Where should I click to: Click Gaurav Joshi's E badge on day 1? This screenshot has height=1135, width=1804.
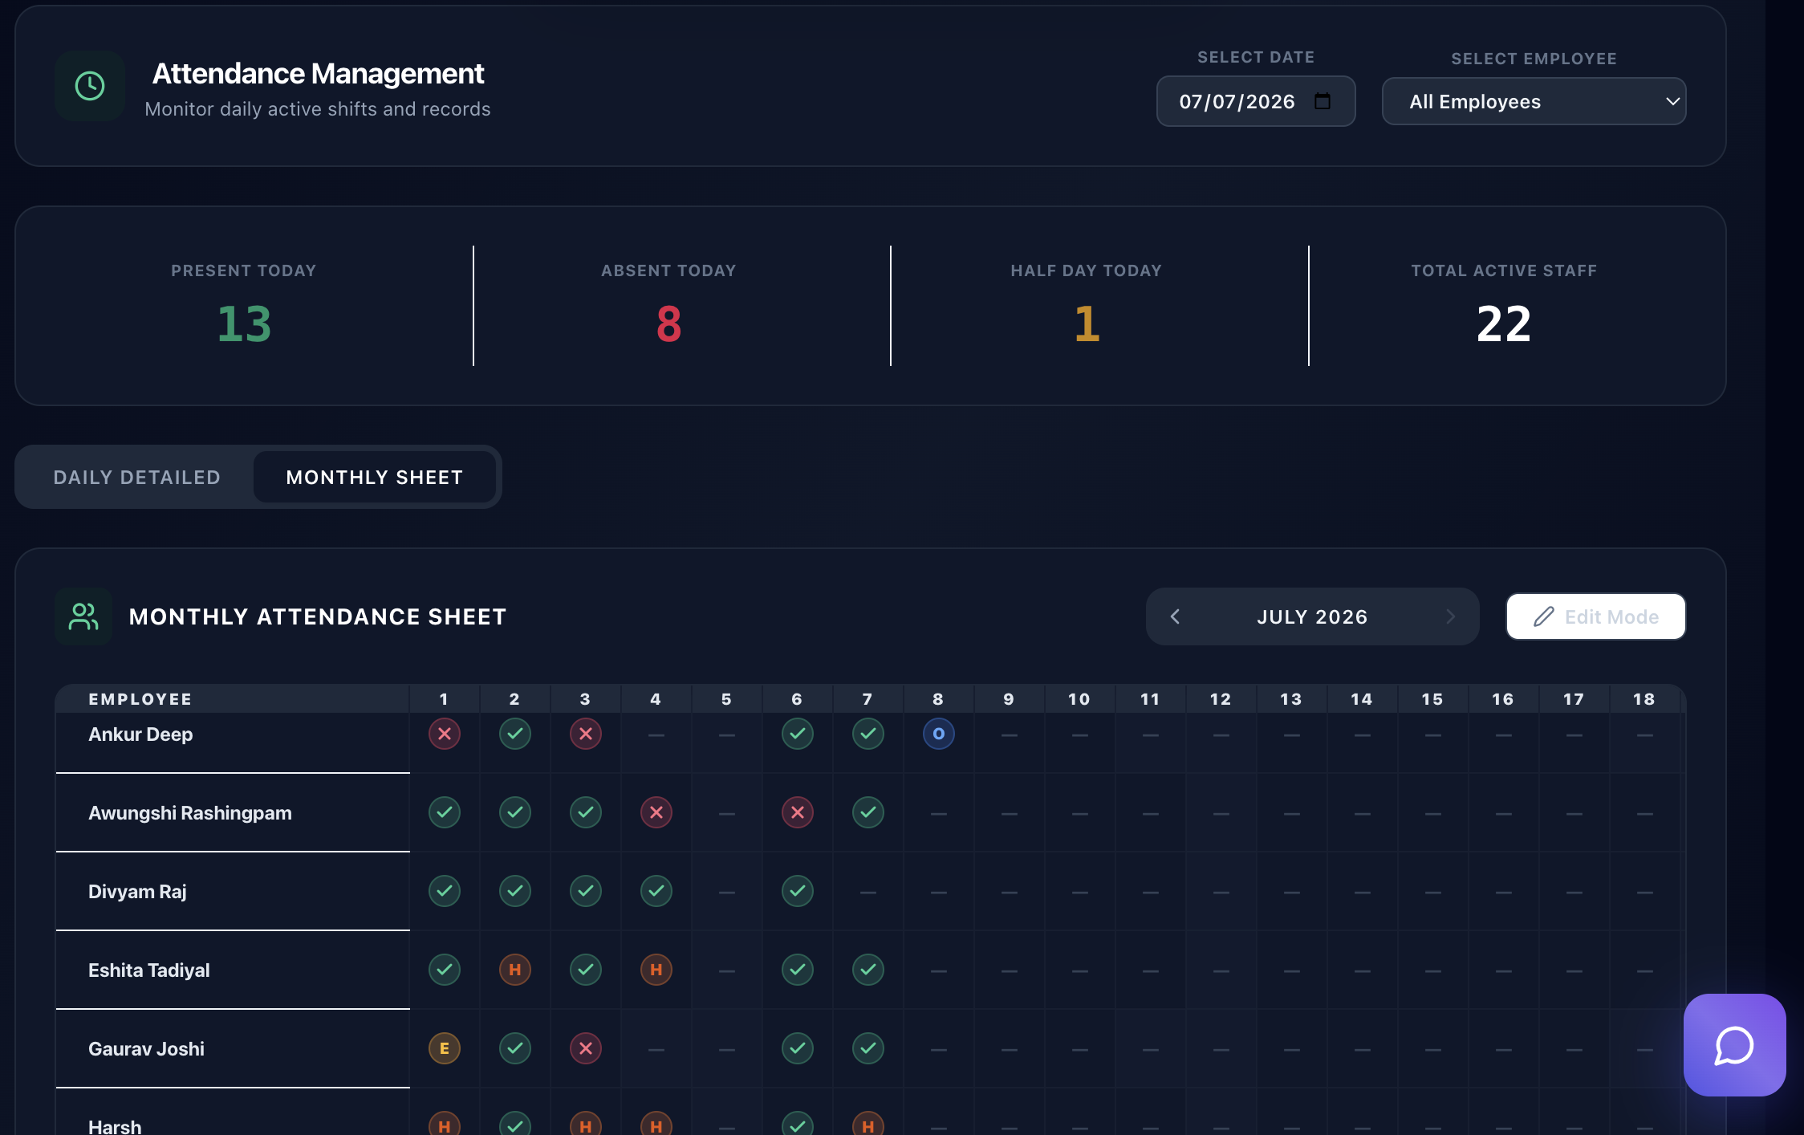coord(445,1048)
